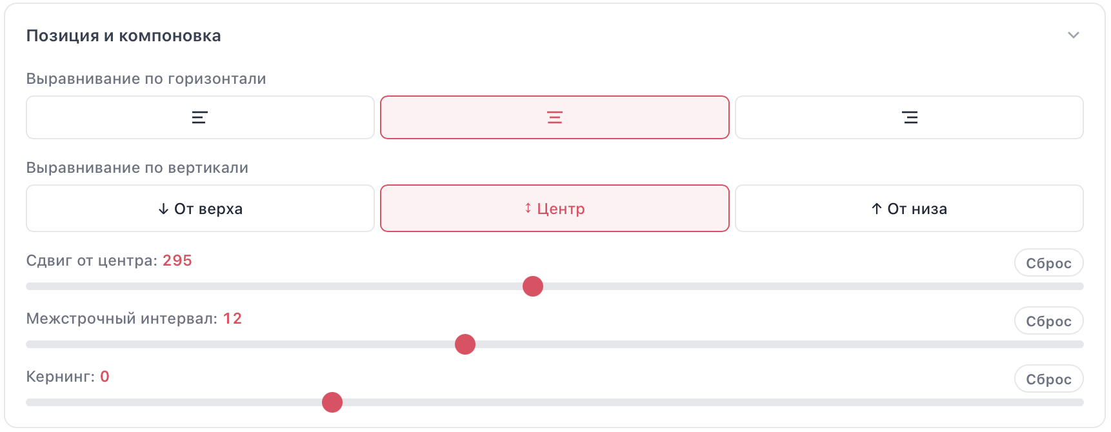
Task: Reset Сдвиг от центра with Сброс
Action: (1048, 263)
